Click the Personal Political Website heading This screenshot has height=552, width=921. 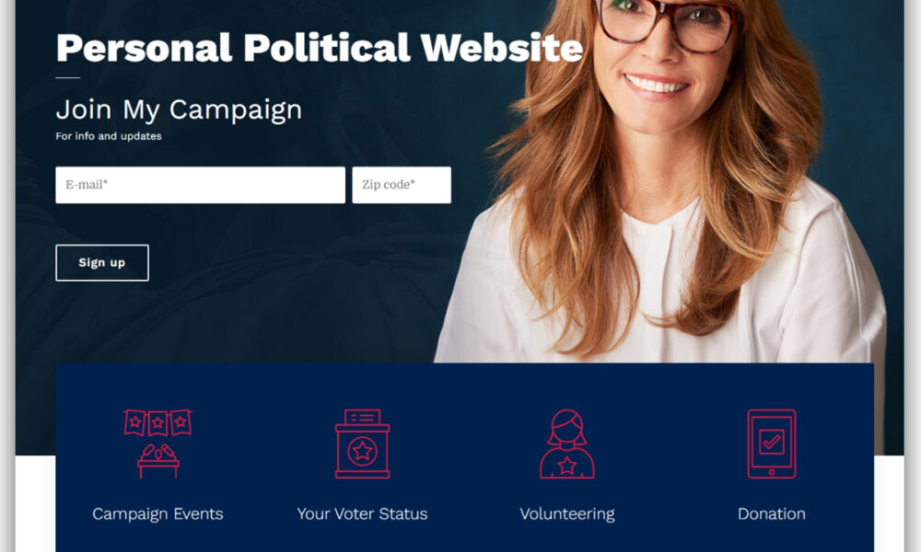click(320, 48)
